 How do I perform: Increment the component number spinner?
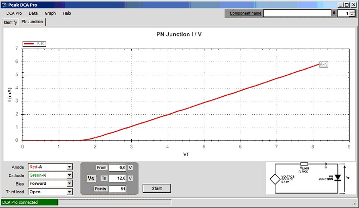351,11
